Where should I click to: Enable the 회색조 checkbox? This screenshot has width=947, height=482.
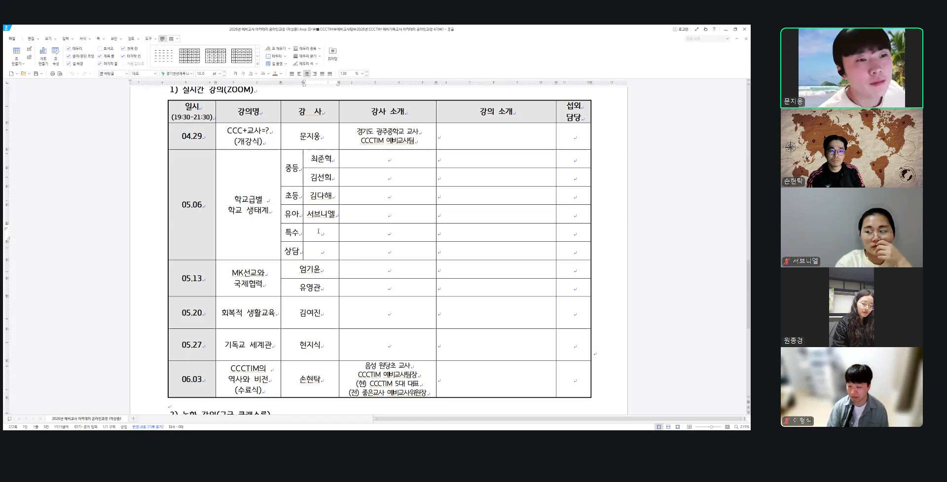[100, 48]
